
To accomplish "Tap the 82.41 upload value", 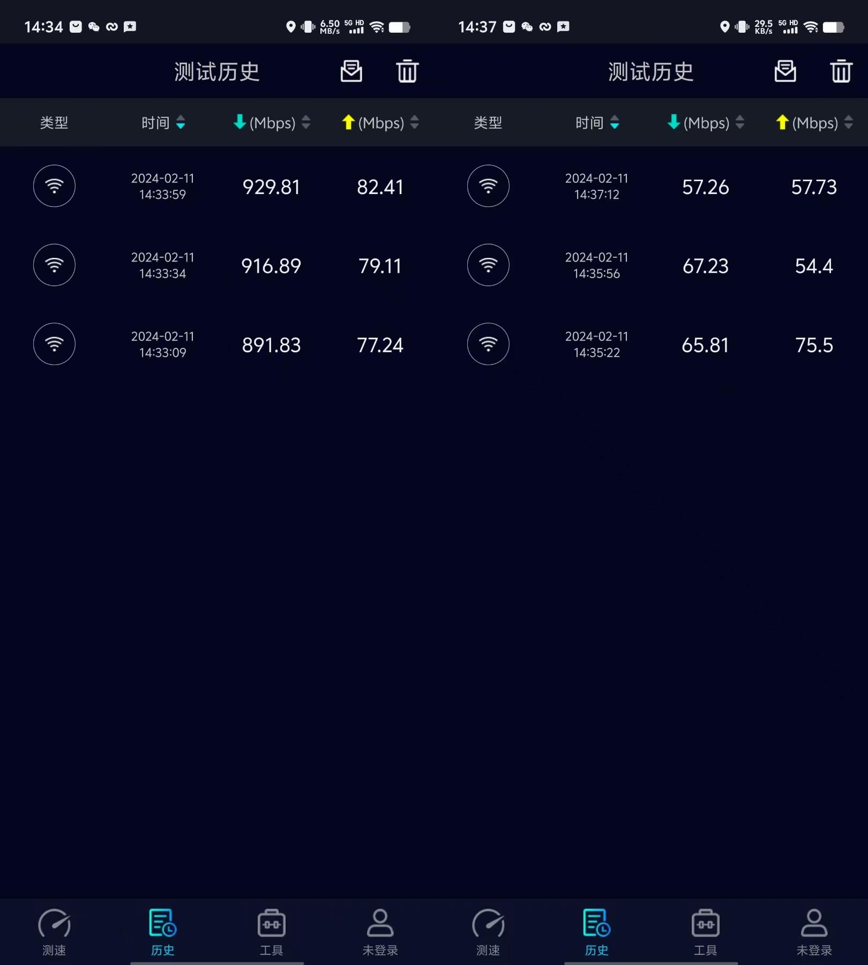I will click(380, 187).
